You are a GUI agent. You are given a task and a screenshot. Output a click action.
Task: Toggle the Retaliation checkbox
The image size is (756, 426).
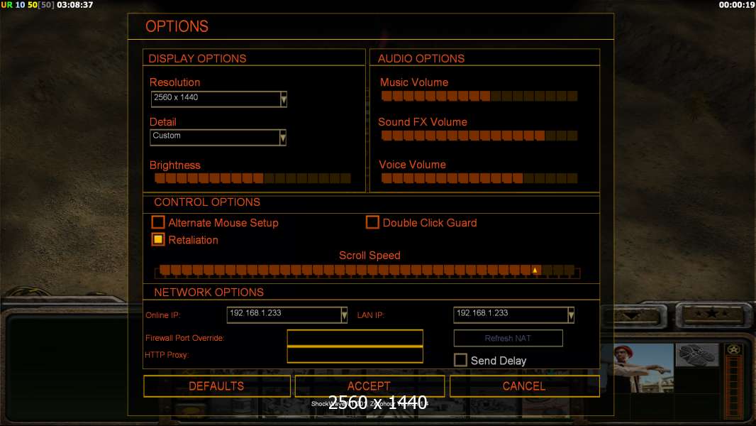158,240
